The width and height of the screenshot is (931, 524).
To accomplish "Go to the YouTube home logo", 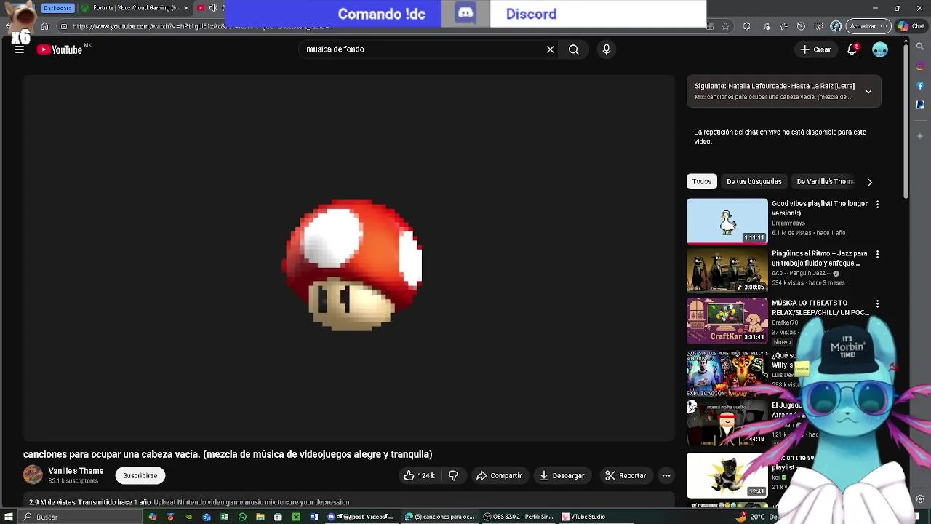I will click(x=60, y=49).
